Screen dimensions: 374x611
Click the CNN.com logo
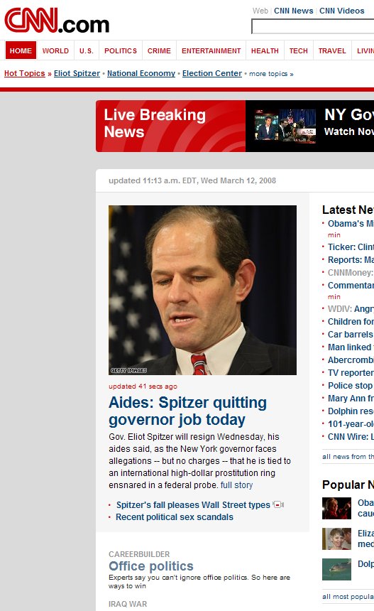[57, 20]
